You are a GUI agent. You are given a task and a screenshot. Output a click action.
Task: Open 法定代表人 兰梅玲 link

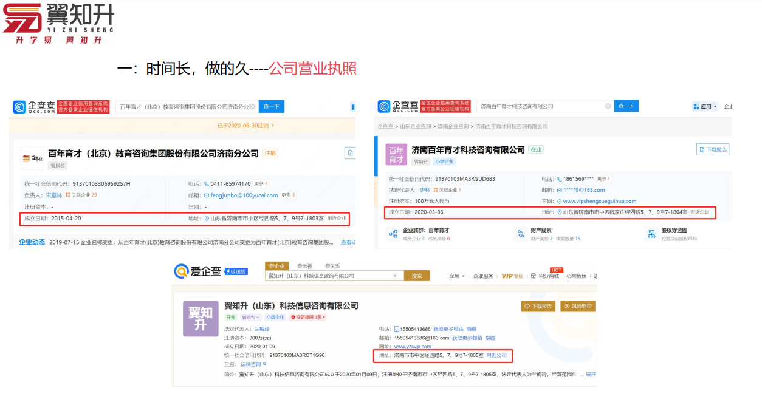coord(261,328)
